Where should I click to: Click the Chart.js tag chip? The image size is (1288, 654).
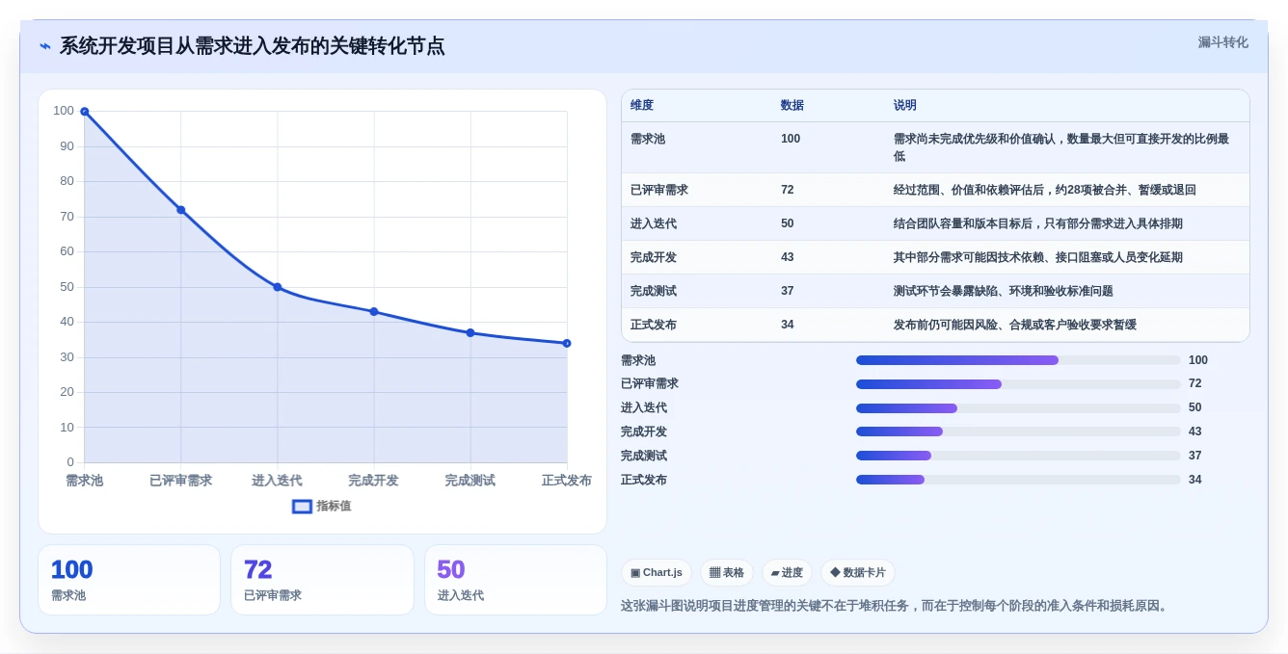click(657, 572)
